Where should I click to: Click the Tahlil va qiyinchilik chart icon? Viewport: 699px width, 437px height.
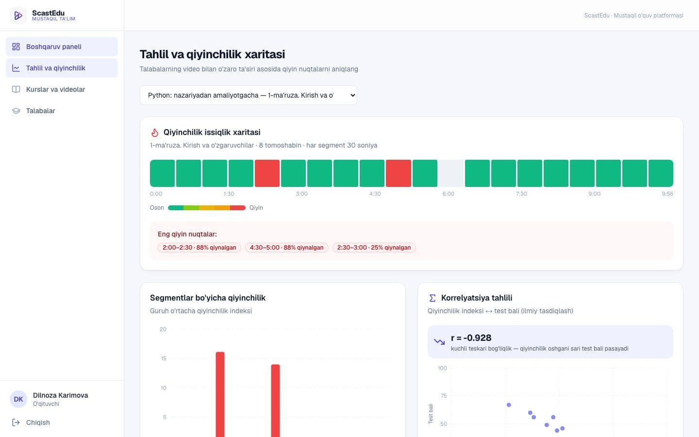(16, 68)
